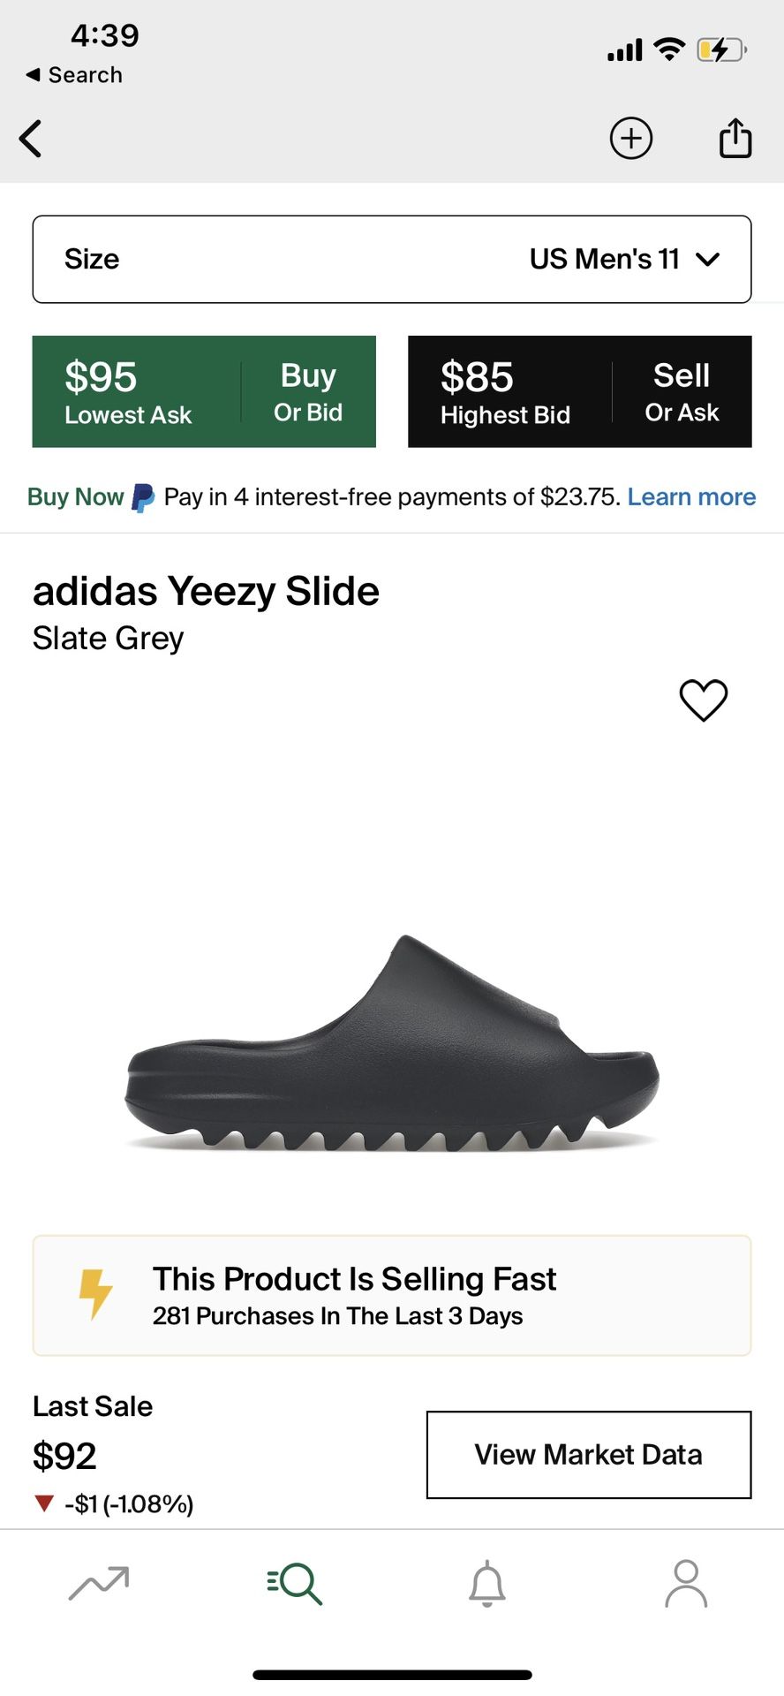Favorite the slide with heart icon
The height and width of the screenshot is (1696, 784).
coord(703,700)
